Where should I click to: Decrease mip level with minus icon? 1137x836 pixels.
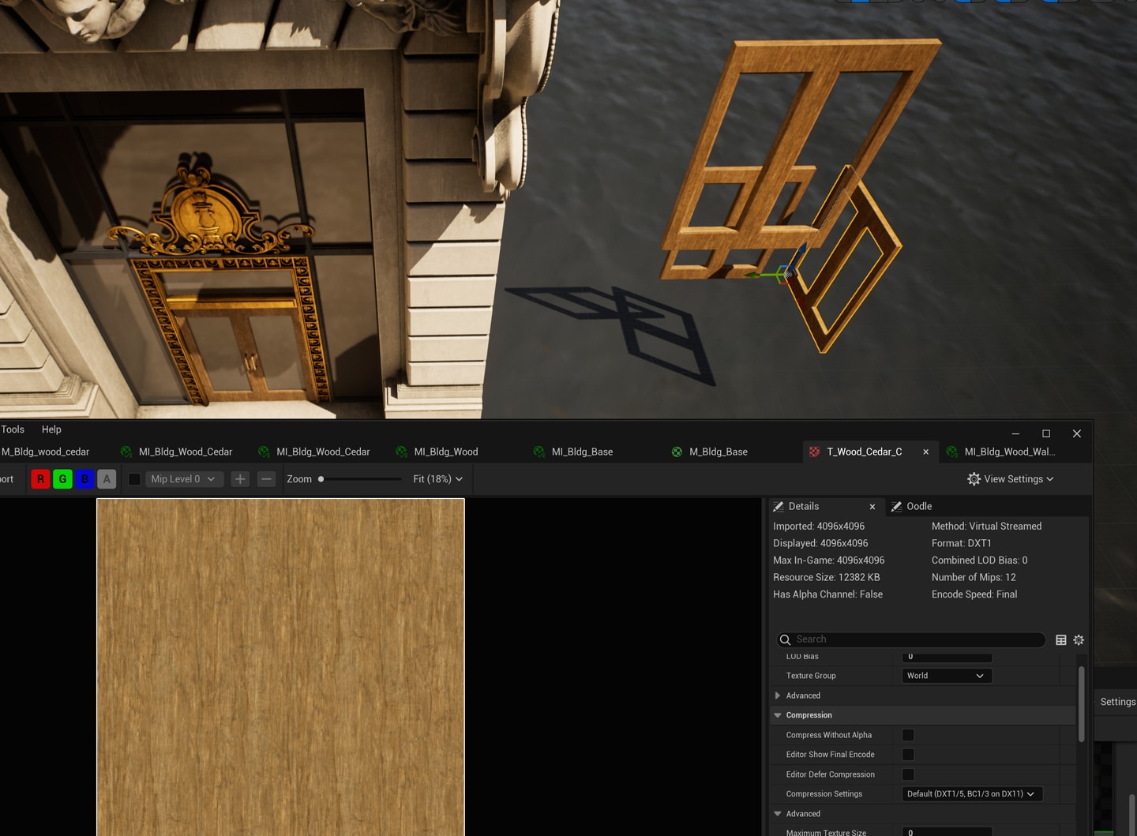tap(266, 479)
